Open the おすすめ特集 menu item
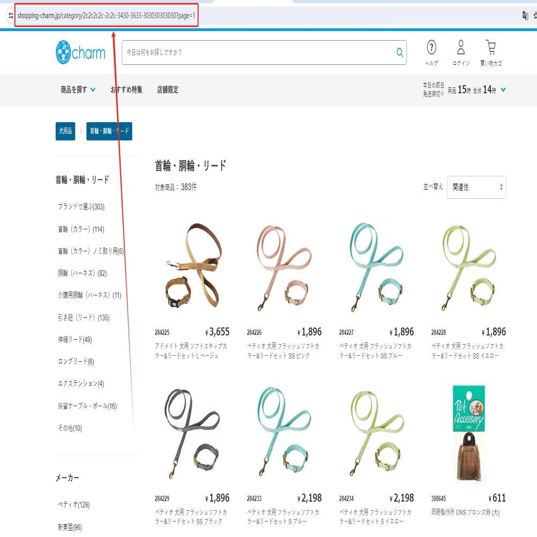Viewport: 537px width, 537px height. [x=126, y=89]
